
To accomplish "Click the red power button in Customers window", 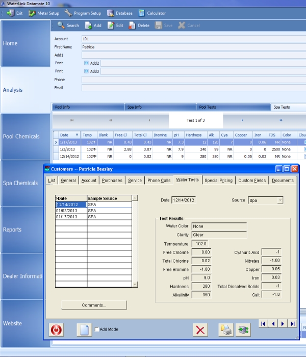I will [x=56, y=329].
